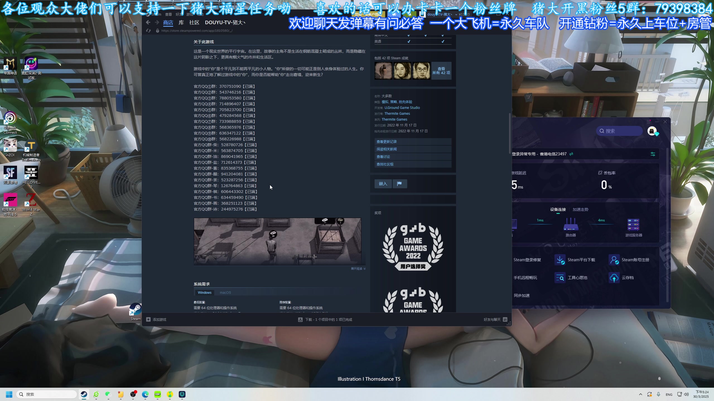The height and width of the screenshot is (401, 714).
Task: Open the 云存档 cloud save tool
Action: click(x=621, y=278)
